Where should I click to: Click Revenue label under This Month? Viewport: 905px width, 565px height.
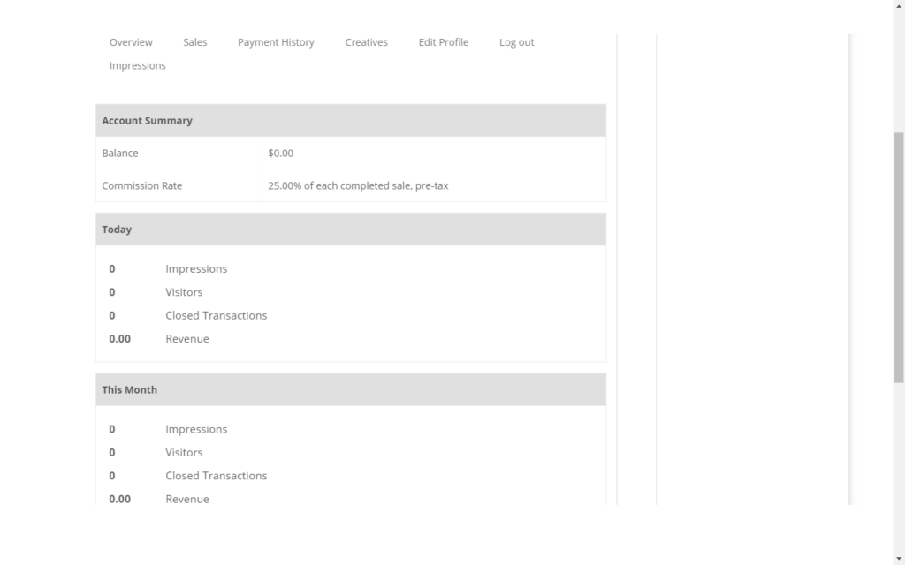point(187,499)
